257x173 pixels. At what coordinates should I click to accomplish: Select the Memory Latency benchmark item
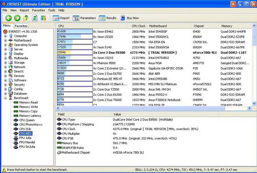(30, 116)
